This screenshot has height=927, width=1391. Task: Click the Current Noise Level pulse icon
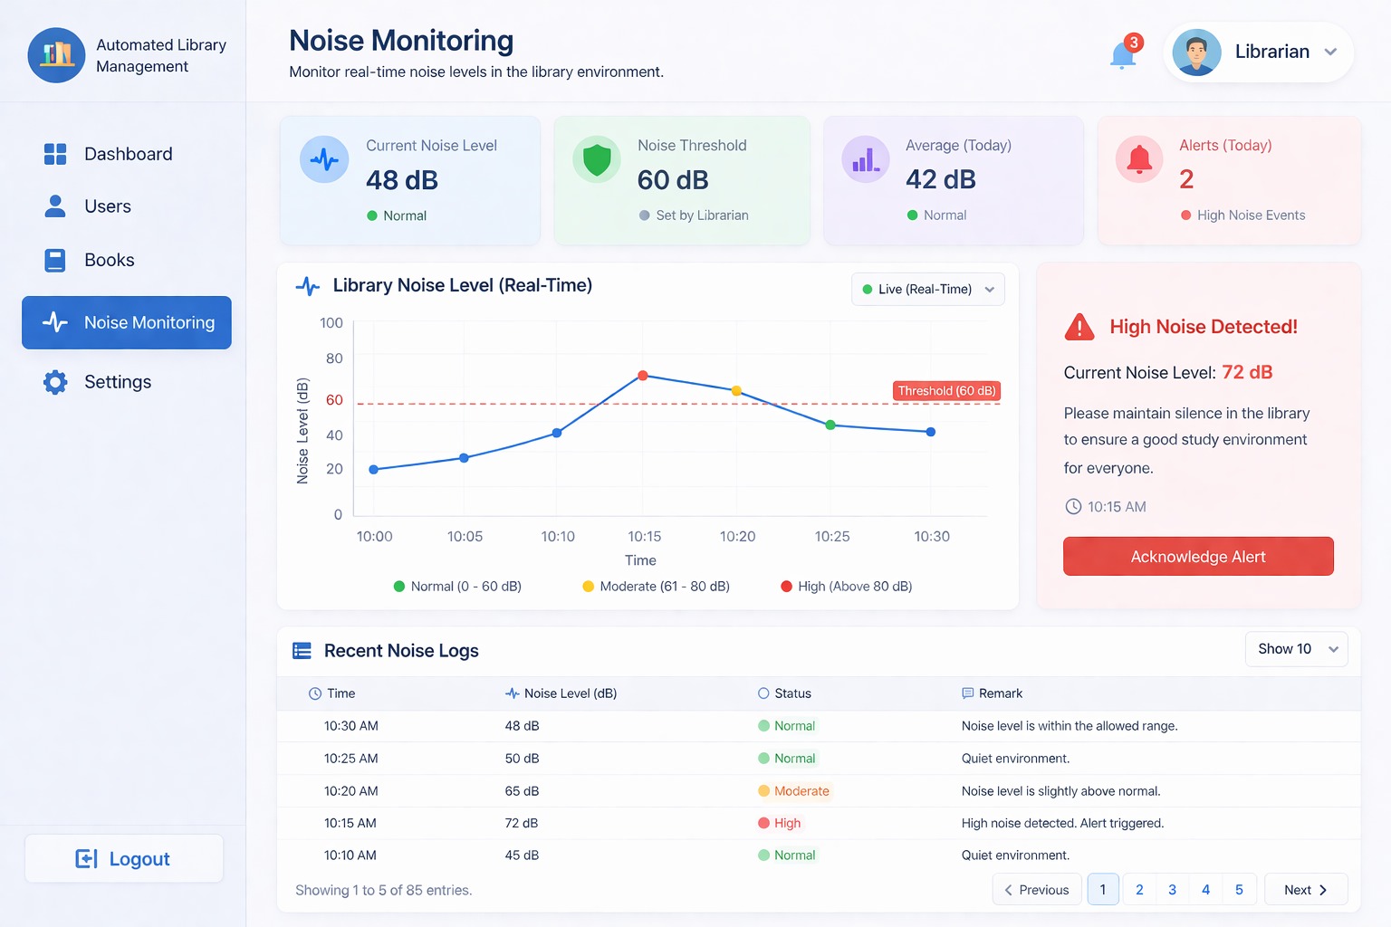(324, 160)
